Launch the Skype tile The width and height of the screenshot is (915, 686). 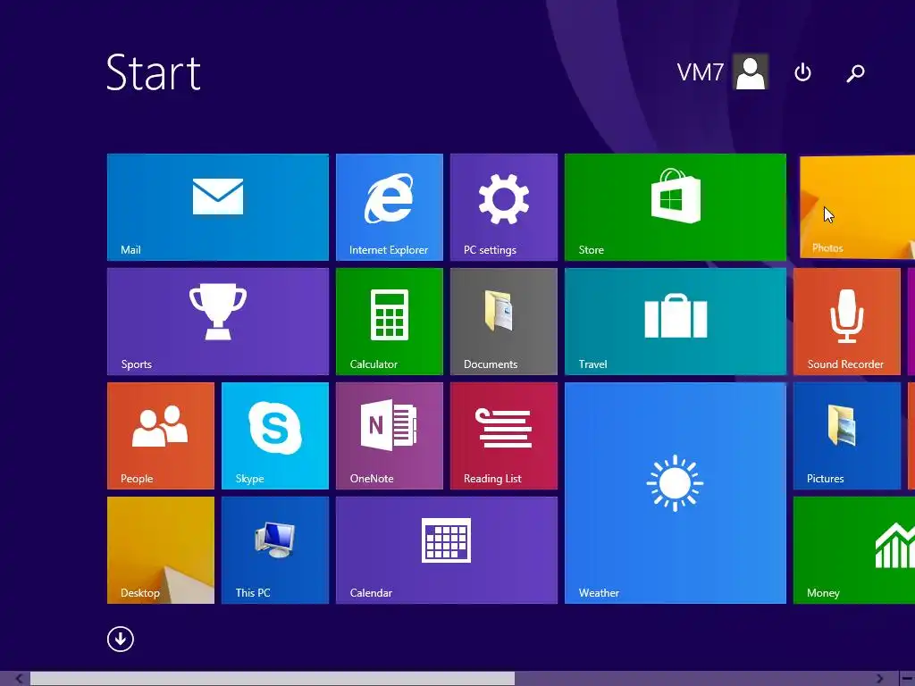point(275,436)
